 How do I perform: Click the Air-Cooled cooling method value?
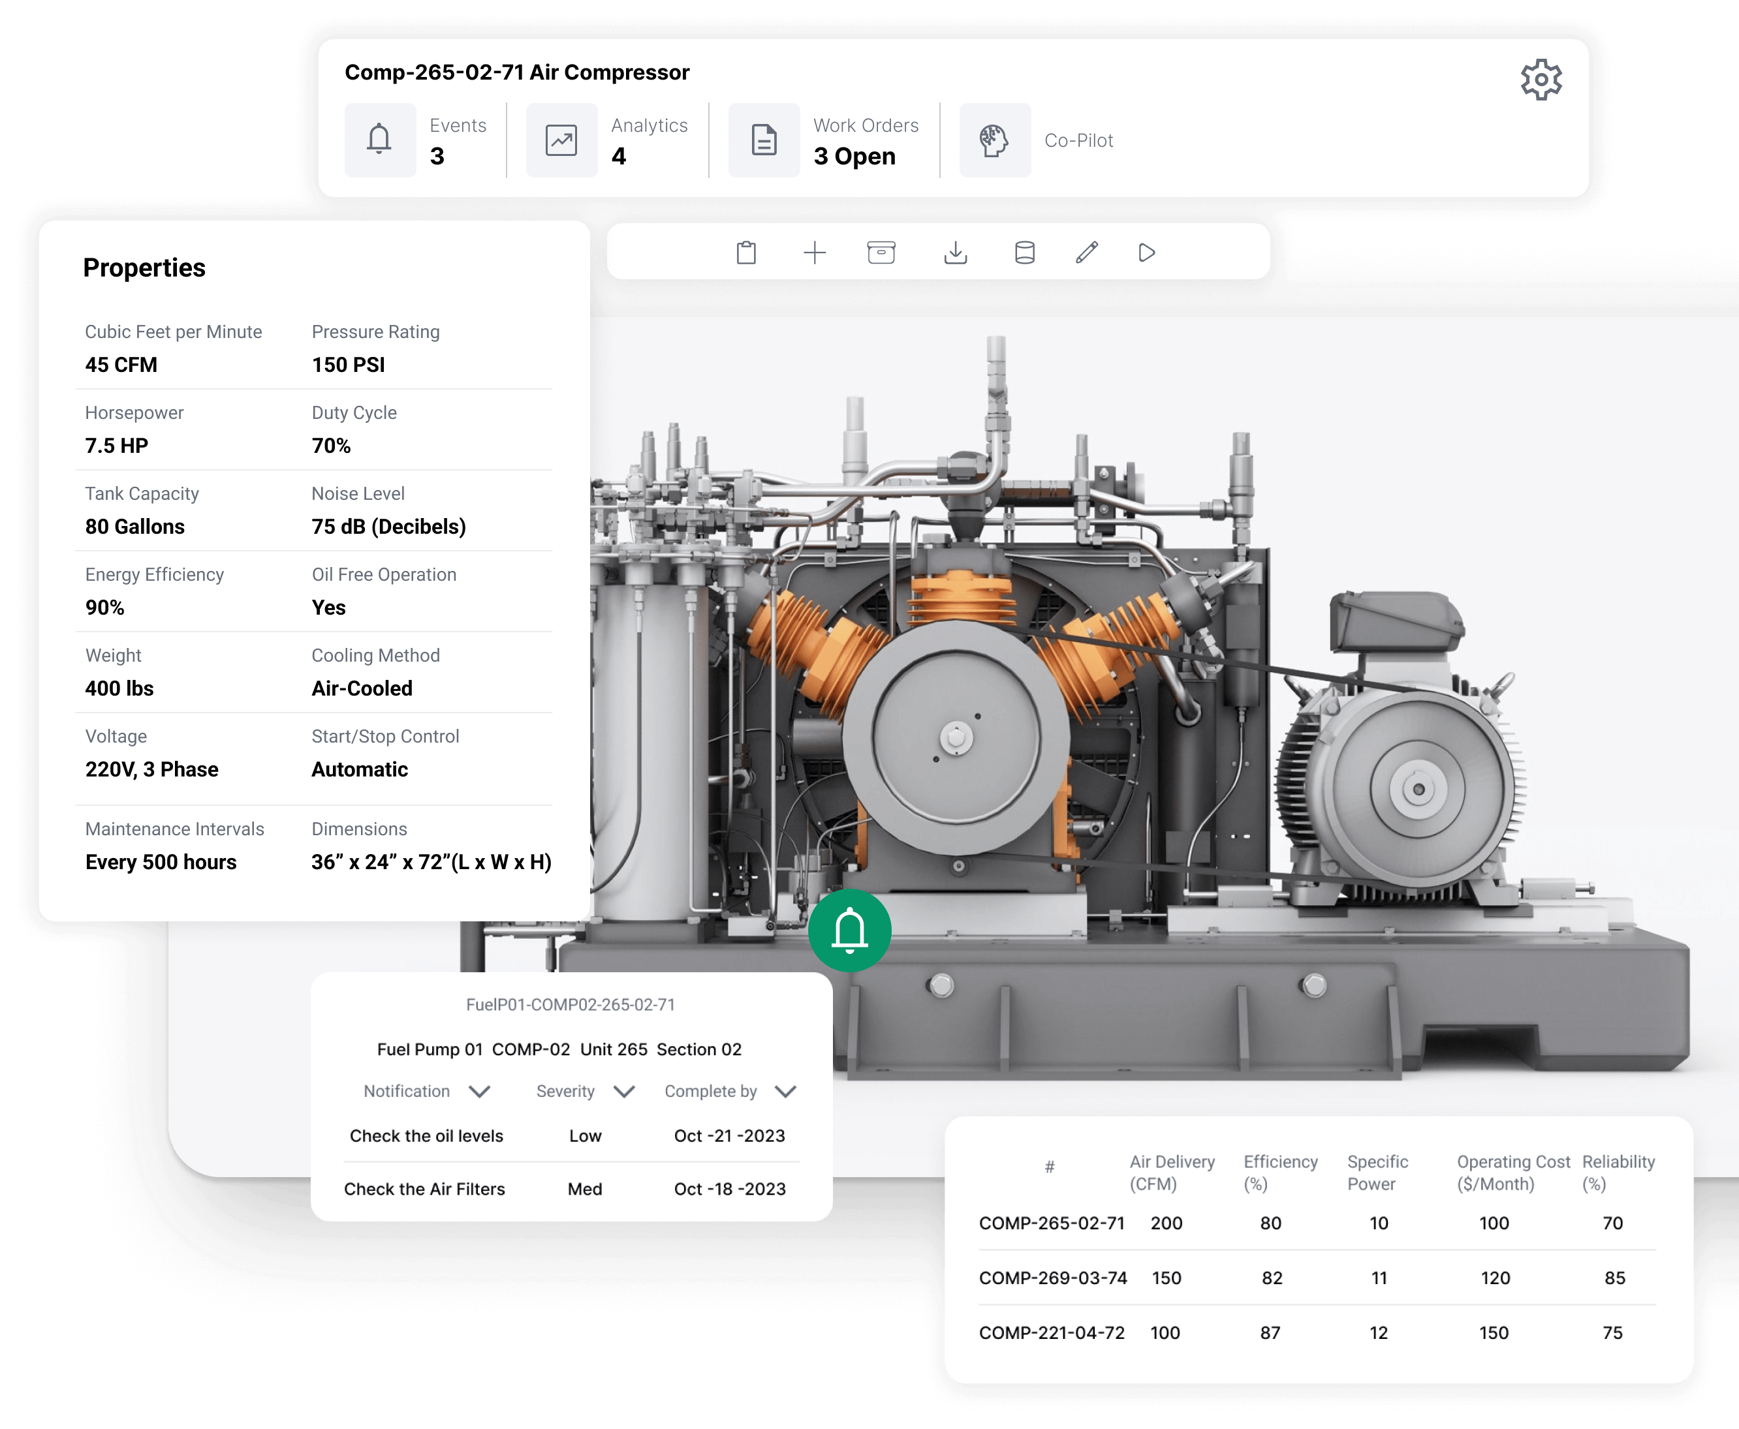click(x=362, y=688)
